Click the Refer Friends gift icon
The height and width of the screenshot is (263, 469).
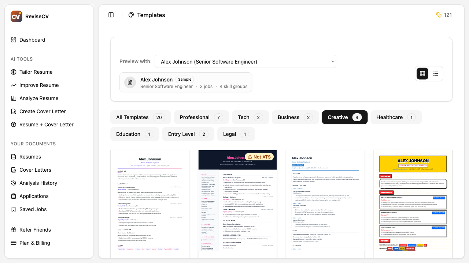click(13, 230)
